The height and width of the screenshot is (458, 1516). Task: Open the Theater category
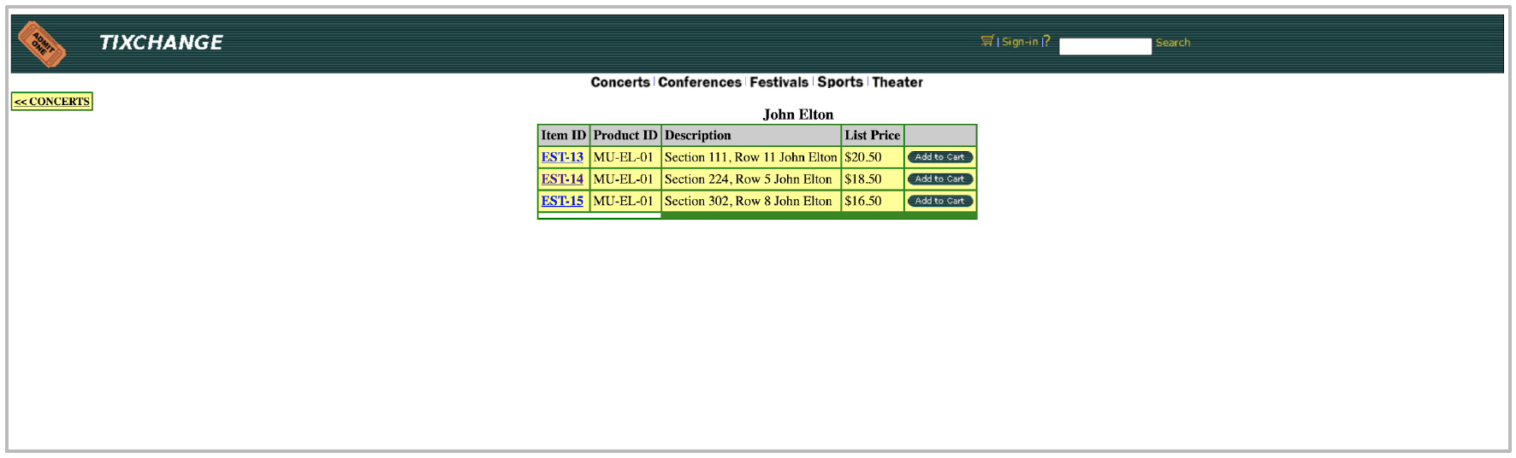pyautogui.click(x=897, y=82)
